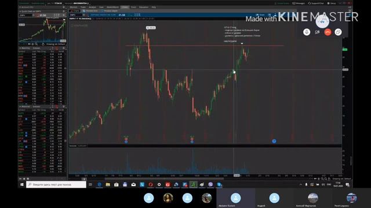Click the Quick Chart symbol input field
Screen dimensions: 371x208
click(26, 15)
